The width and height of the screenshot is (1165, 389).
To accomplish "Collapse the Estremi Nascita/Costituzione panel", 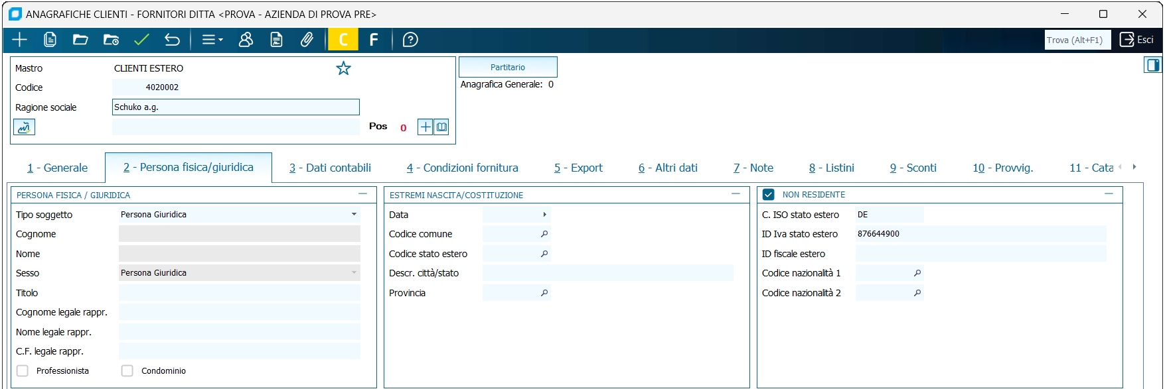I will coord(736,194).
